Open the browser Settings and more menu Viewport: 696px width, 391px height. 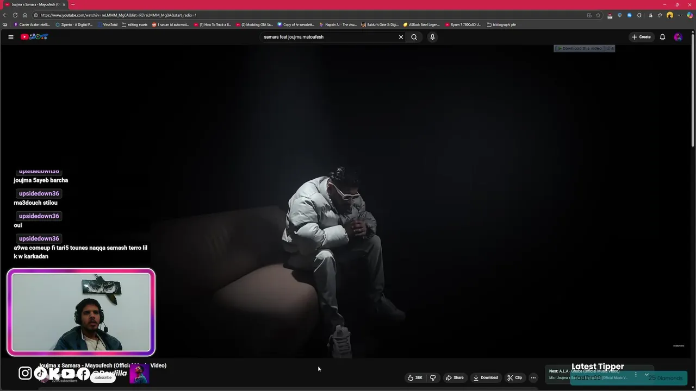680,15
